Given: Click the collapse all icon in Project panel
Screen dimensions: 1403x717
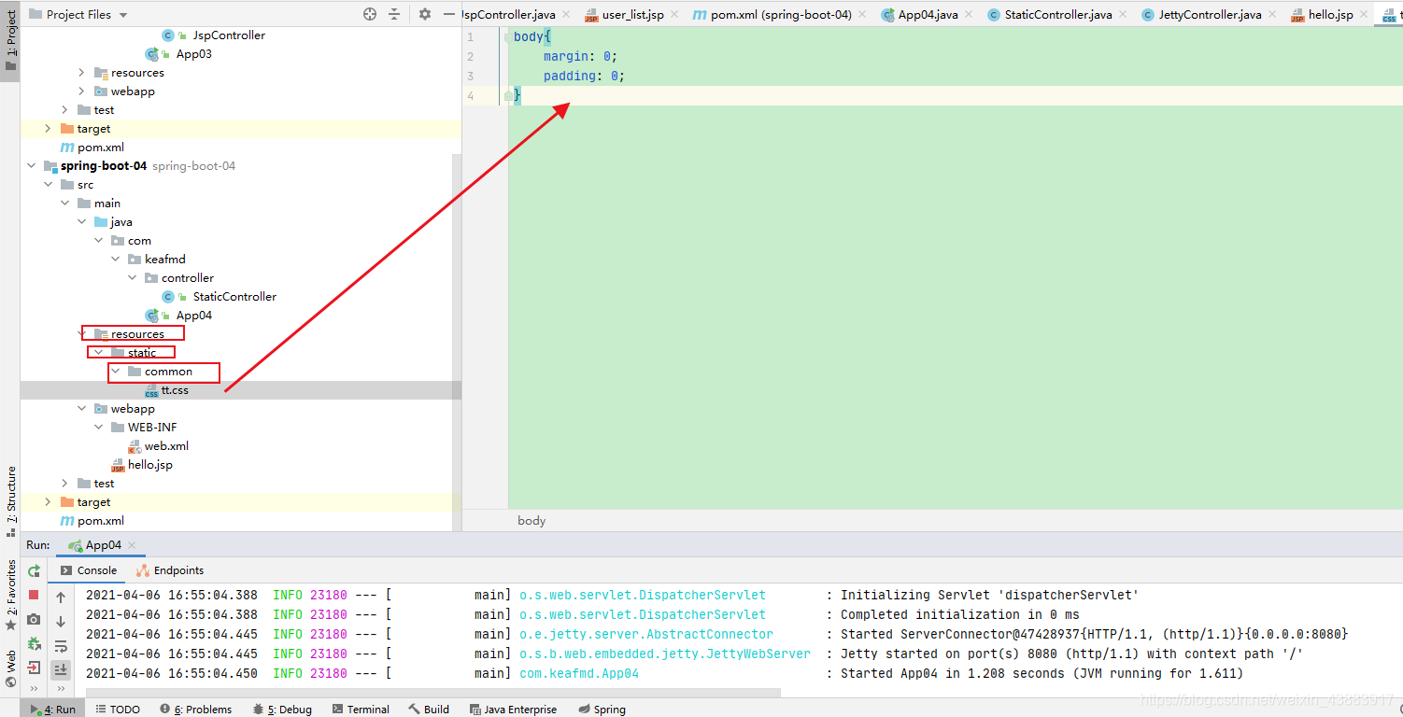Looking at the screenshot, I should [x=394, y=14].
